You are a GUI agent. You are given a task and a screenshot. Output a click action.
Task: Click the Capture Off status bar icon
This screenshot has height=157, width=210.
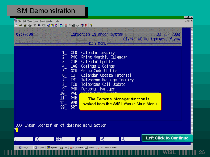pos(76,148)
